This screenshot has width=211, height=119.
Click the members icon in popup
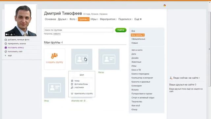[72, 87]
